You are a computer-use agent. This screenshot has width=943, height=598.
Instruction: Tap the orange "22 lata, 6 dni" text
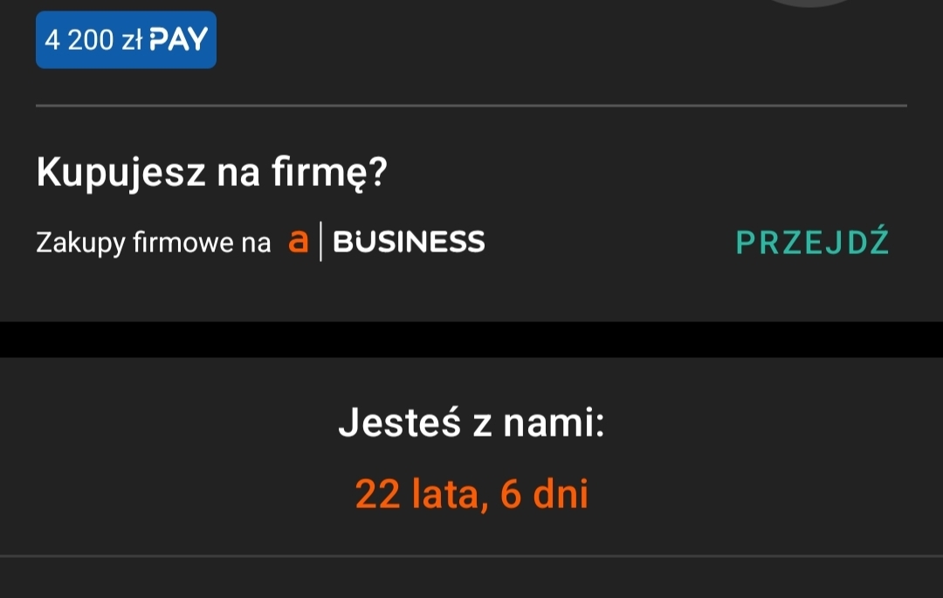pos(471,495)
